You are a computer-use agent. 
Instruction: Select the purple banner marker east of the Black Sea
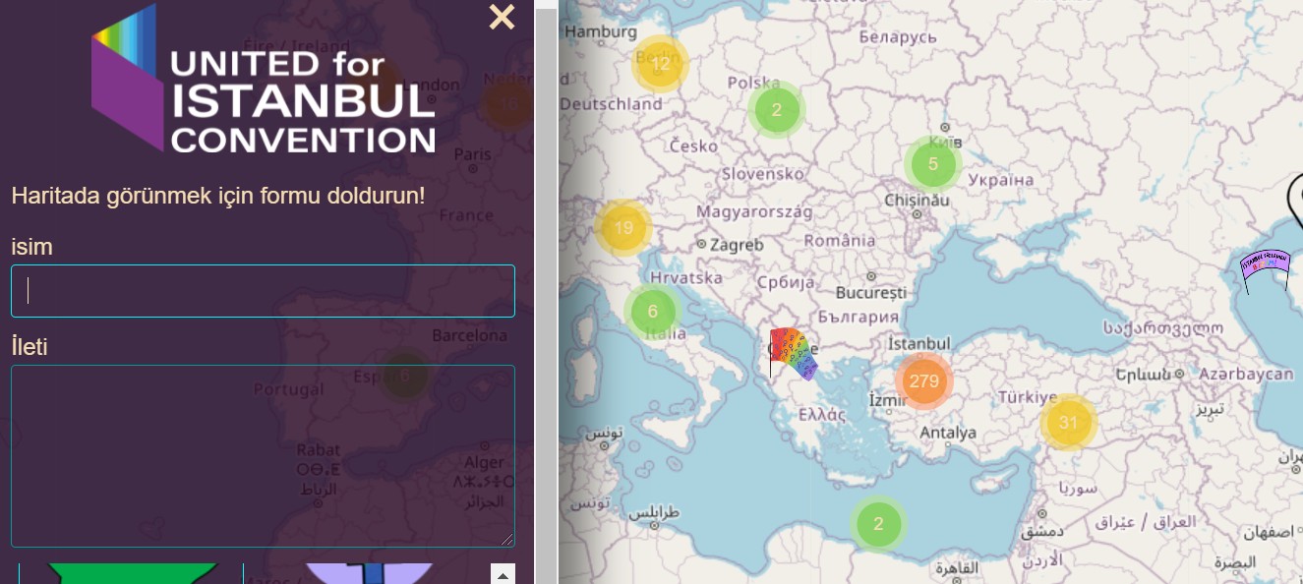click(1265, 270)
